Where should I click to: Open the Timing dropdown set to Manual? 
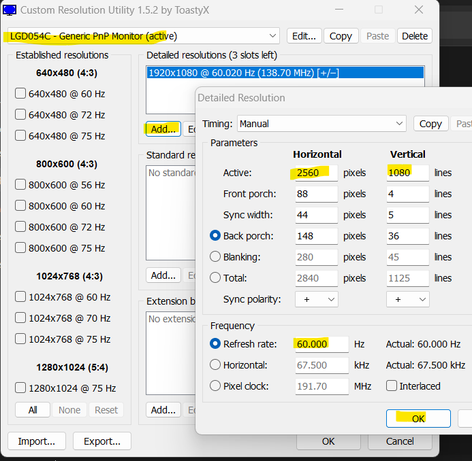pos(321,124)
